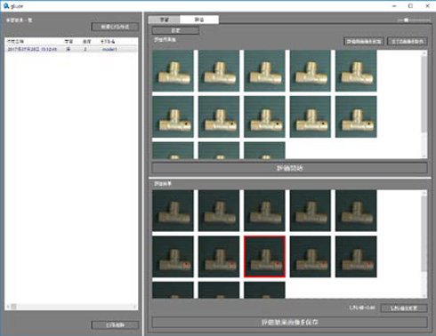Image resolution: width=436 pixels, height=336 pixels.
Task: Select first evaluation image thumbnail in top grid
Action: coord(173,70)
